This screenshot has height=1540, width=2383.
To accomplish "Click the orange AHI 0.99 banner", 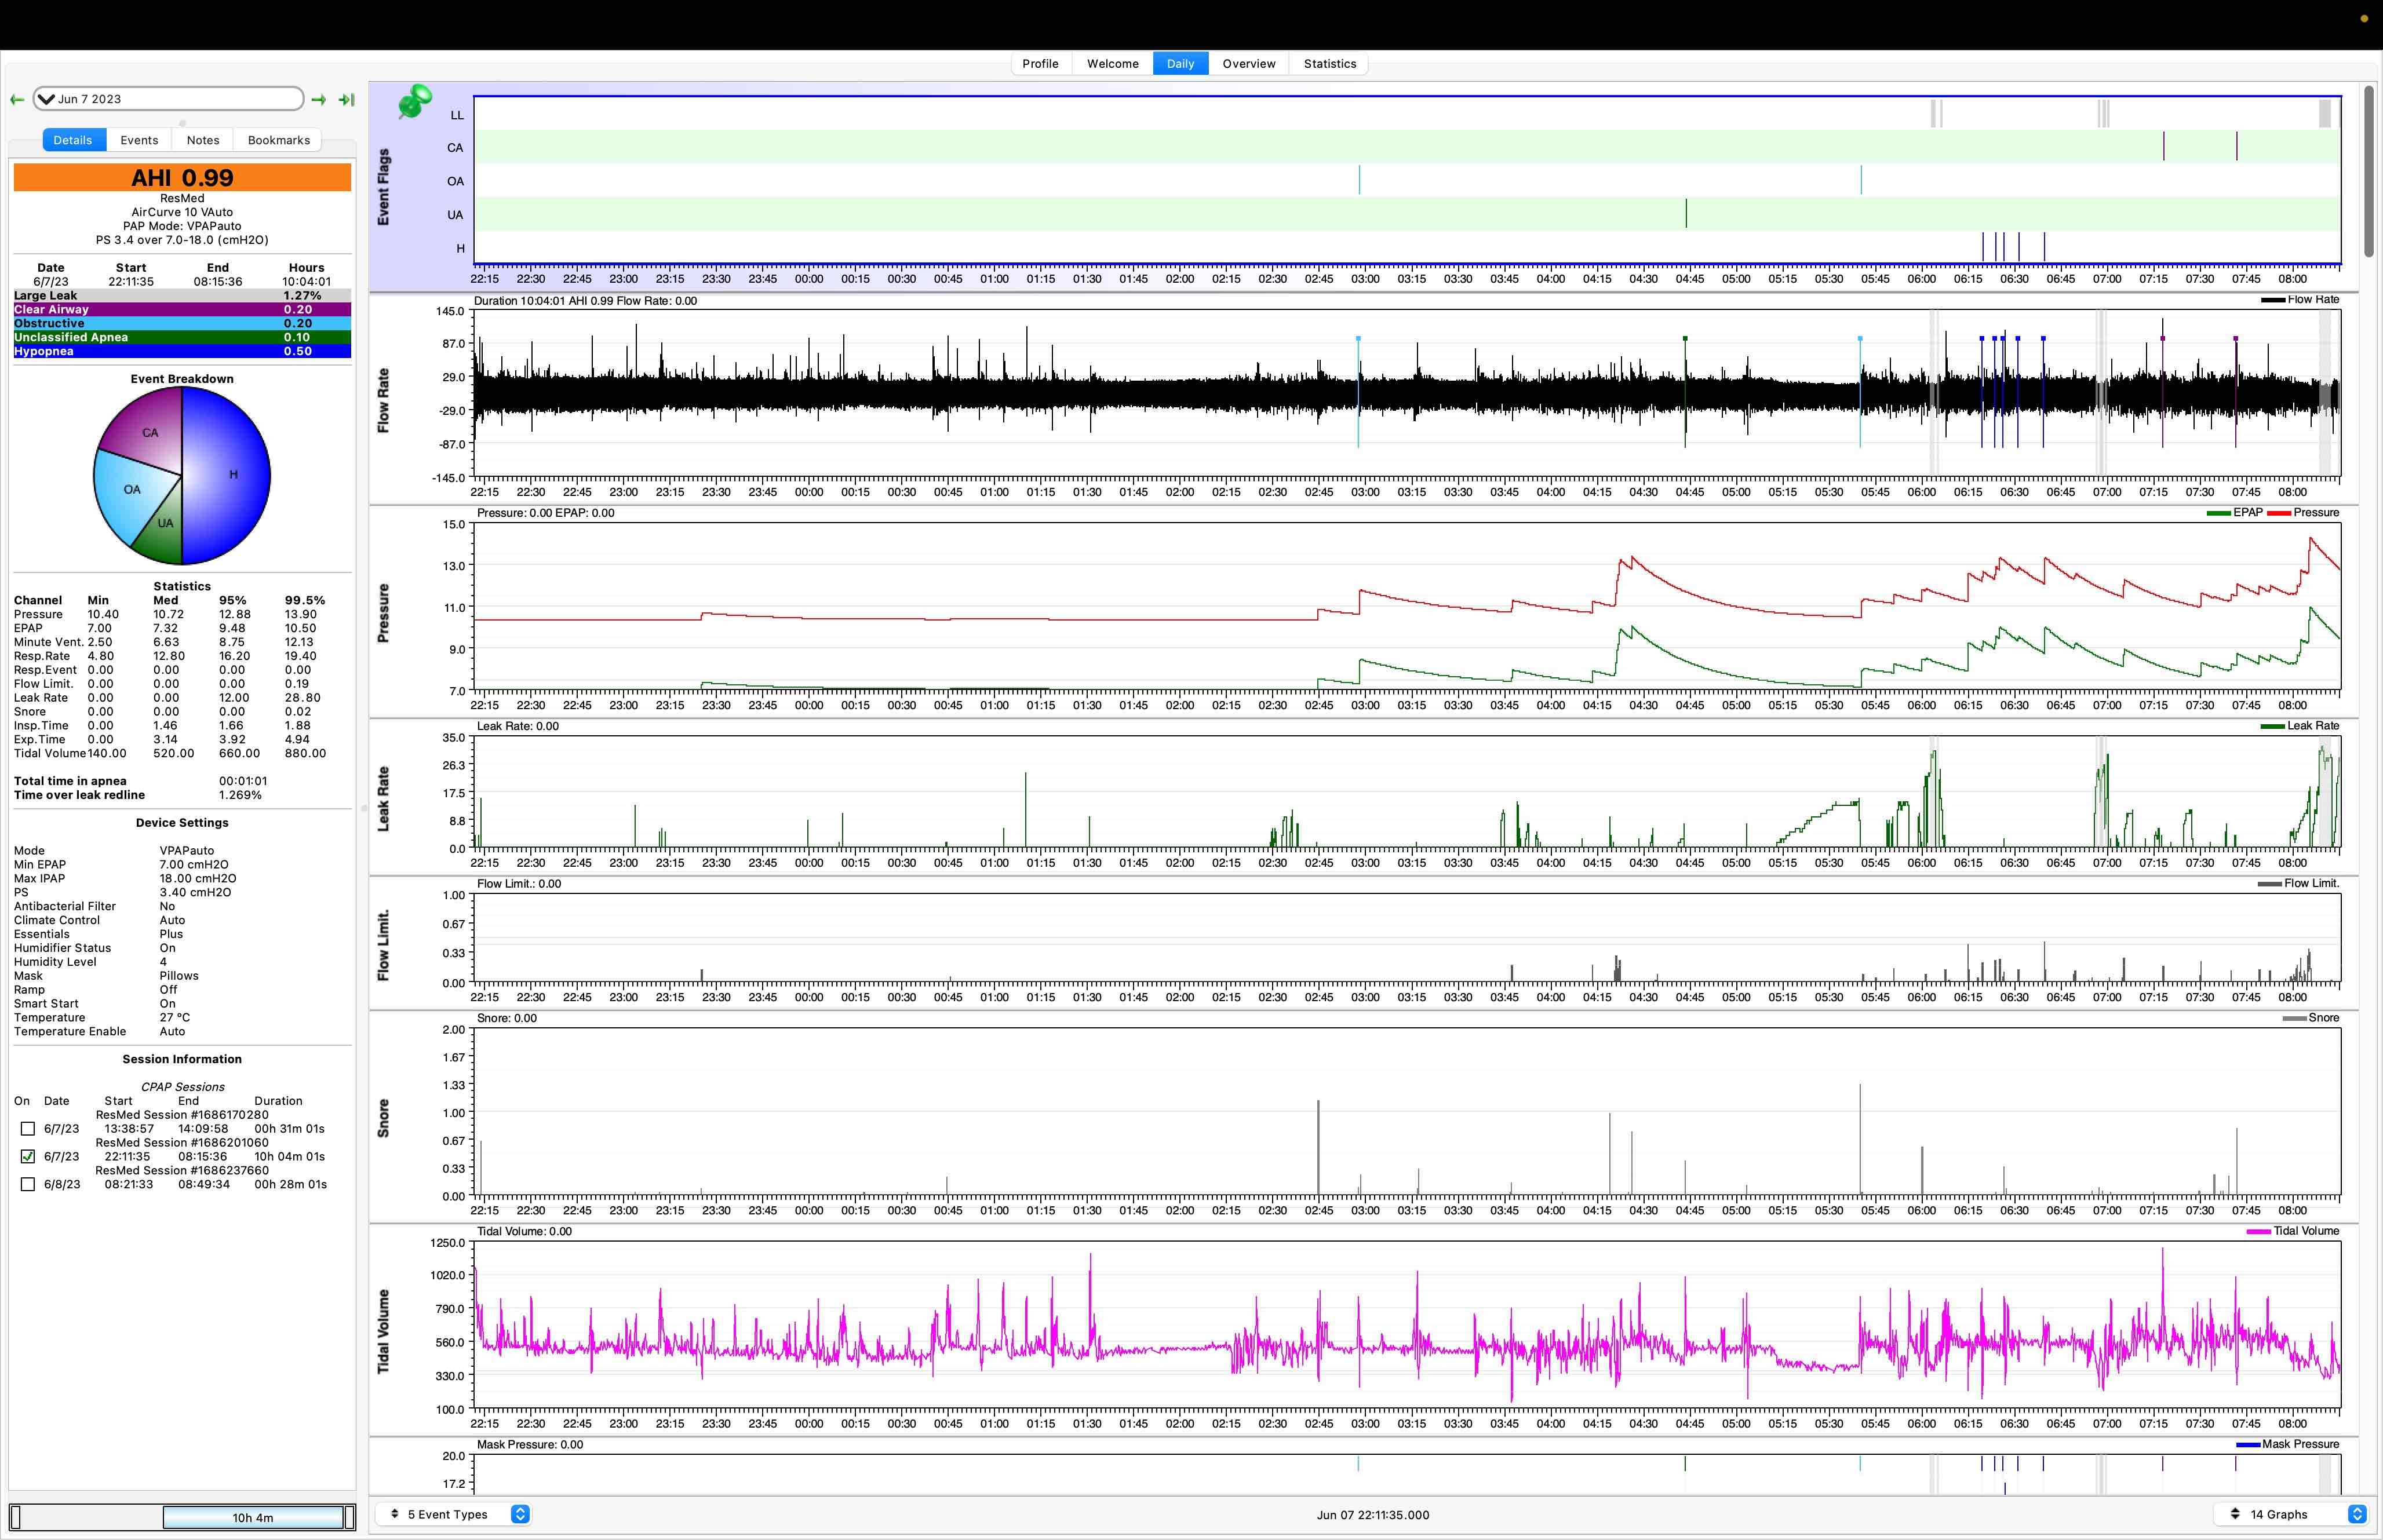I will pyautogui.click(x=182, y=178).
